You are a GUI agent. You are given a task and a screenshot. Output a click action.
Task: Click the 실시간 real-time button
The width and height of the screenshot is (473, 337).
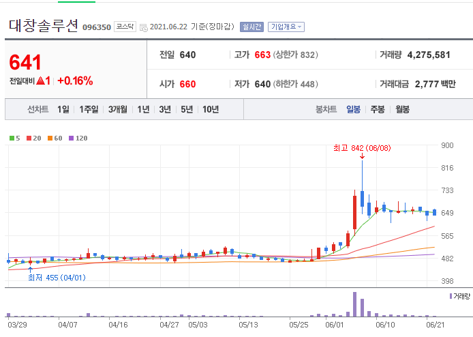tap(251, 27)
